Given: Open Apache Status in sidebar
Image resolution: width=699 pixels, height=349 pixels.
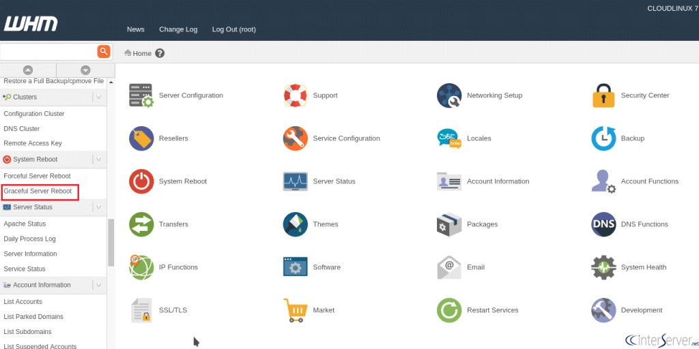Looking at the screenshot, I should [x=25, y=224].
